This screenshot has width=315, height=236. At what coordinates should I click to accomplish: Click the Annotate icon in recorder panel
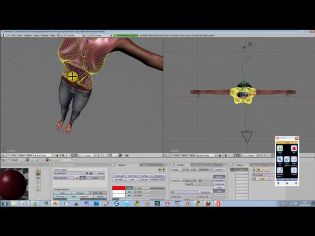280,170
